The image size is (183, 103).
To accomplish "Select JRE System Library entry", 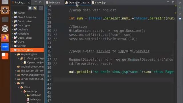I will [30, 71].
